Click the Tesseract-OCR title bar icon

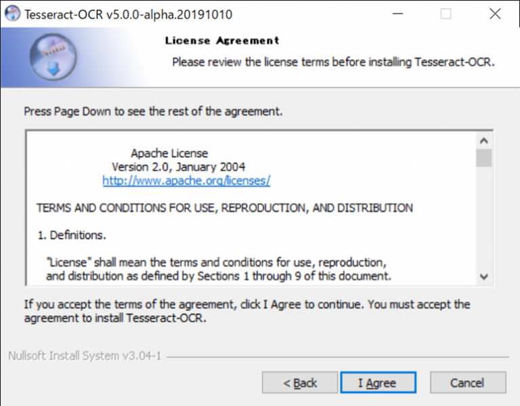click(x=12, y=14)
